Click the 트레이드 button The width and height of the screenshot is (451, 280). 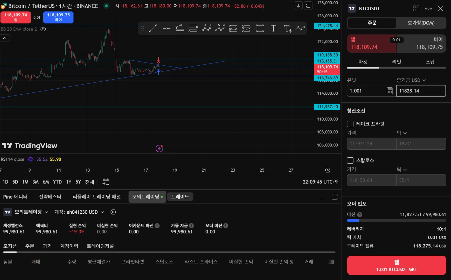click(x=180, y=197)
